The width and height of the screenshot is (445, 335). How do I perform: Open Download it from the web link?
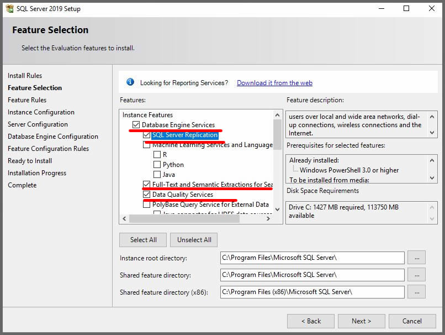click(274, 83)
